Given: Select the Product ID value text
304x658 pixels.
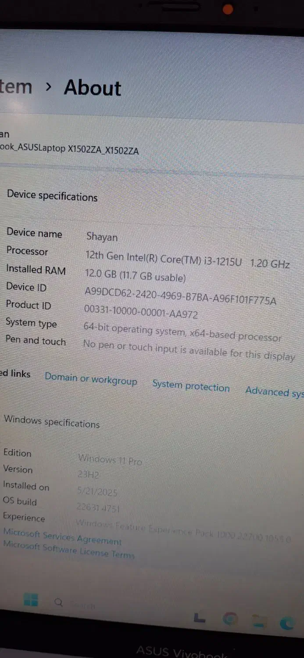Looking at the screenshot, I should (x=141, y=311).
